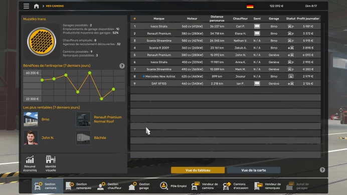The height and width of the screenshot is (195, 347).
Task: Click the trailer icon on the DAF XF105 row
Action: (x=257, y=83)
